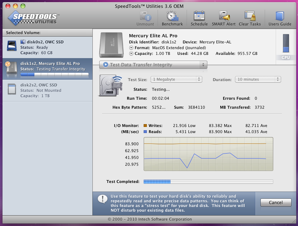298x226 pixels.
Task: Click the SpeedTools Utilities logo
Action: click(33, 18)
